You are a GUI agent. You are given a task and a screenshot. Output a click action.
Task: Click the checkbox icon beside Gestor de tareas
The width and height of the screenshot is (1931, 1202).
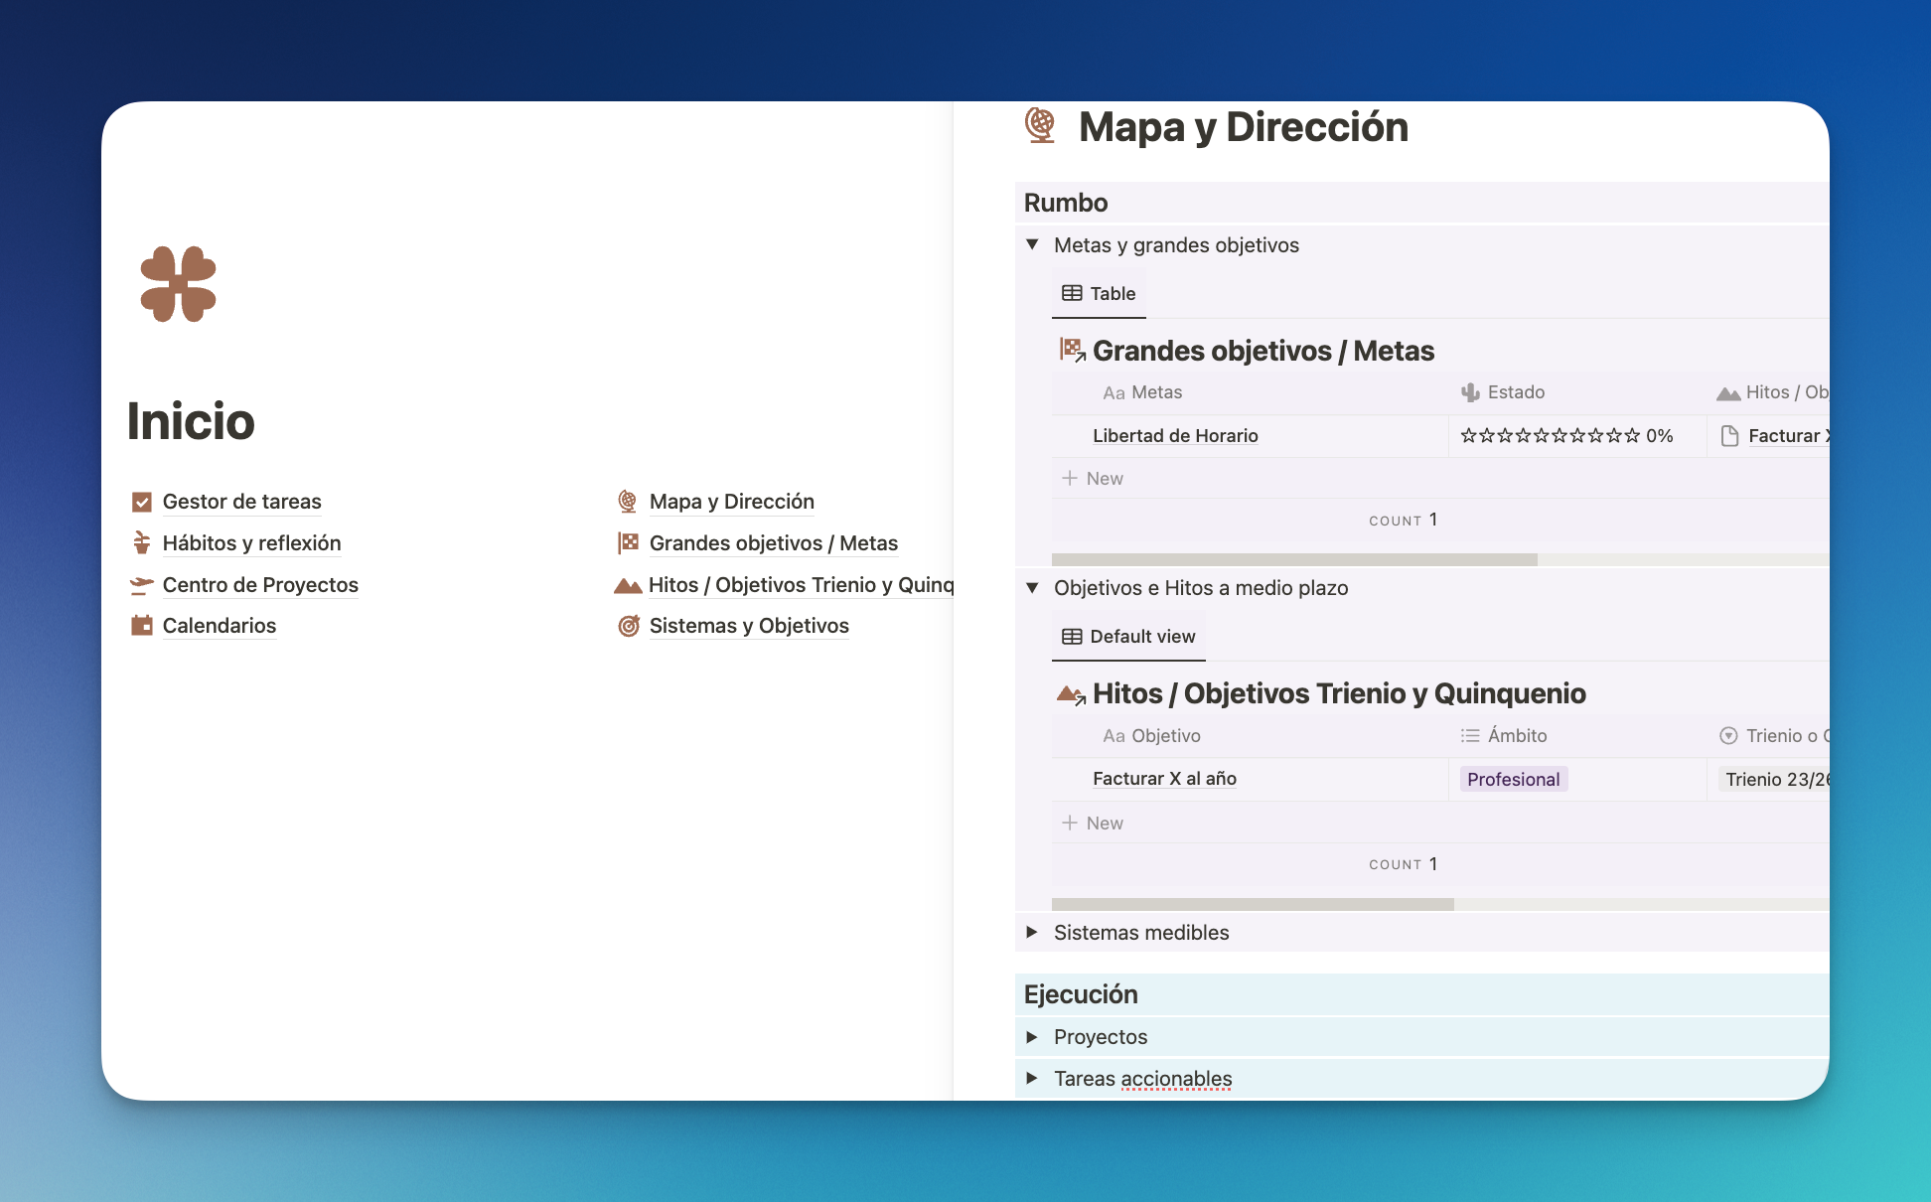pos(142,502)
